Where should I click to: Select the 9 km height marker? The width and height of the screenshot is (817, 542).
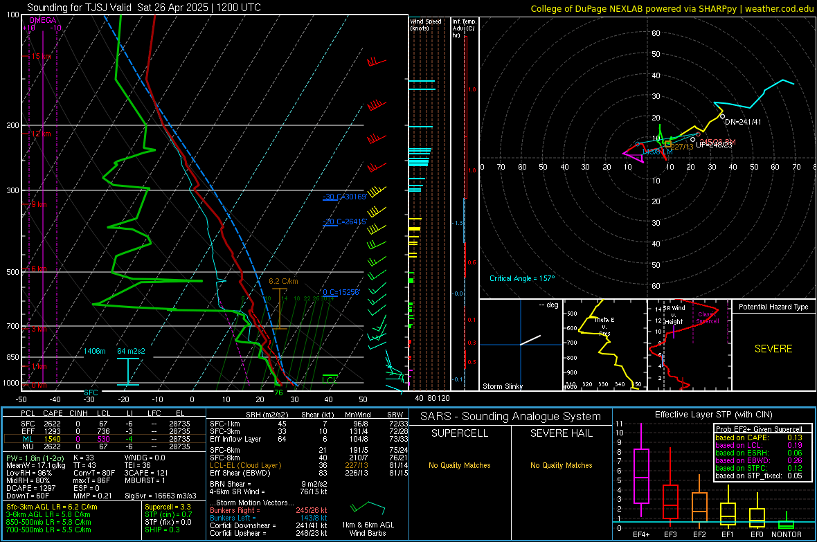[39, 204]
